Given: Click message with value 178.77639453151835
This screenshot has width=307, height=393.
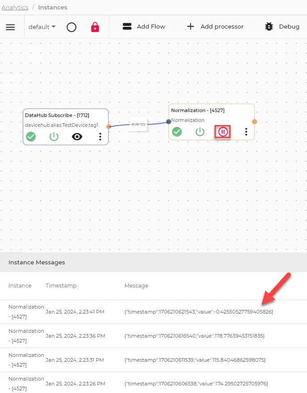Looking at the screenshot, I should click(195, 336).
